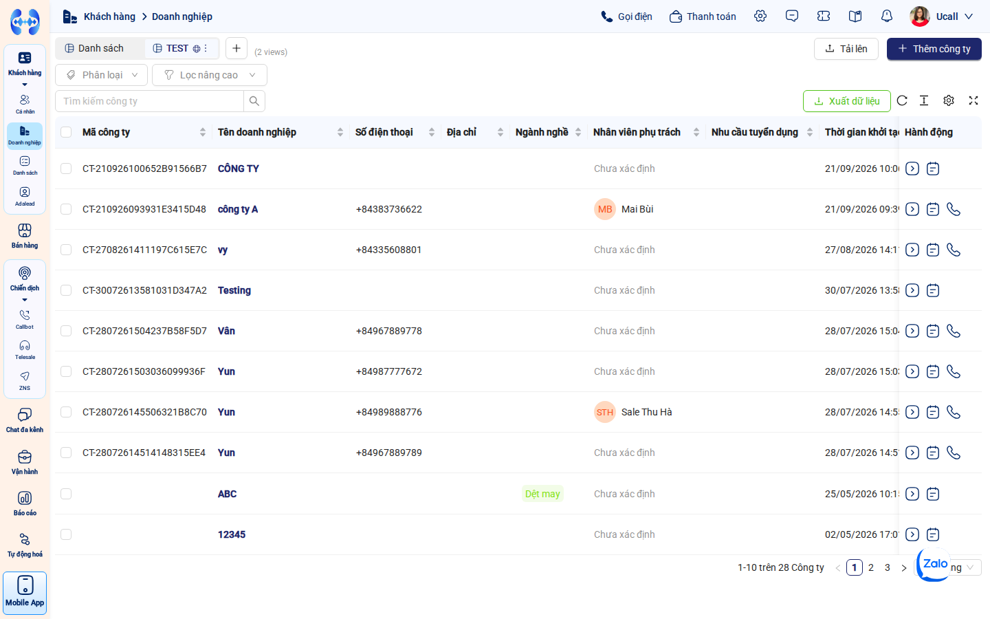
Task: Click the refresh table icon
Action: click(902, 100)
